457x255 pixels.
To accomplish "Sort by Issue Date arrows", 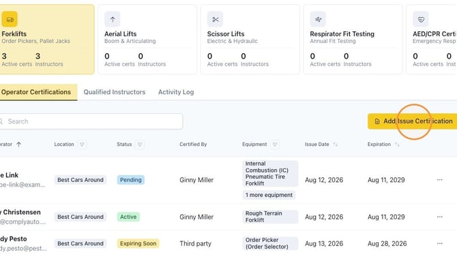I will click(336, 145).
